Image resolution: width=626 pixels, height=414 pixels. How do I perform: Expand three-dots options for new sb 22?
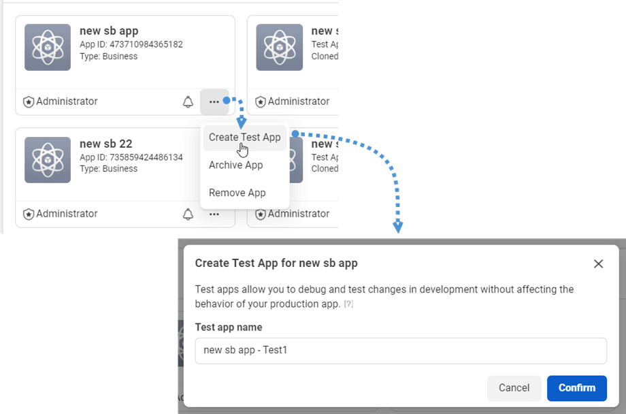tap(214, 214)
